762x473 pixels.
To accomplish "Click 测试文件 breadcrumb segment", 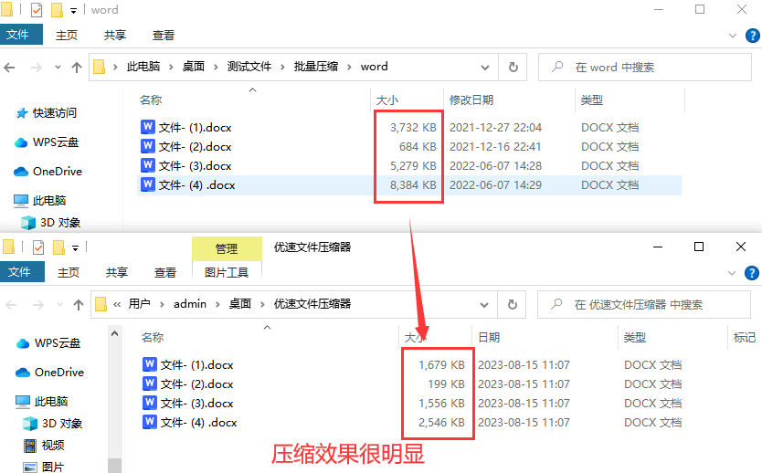I will coord(249,67).
